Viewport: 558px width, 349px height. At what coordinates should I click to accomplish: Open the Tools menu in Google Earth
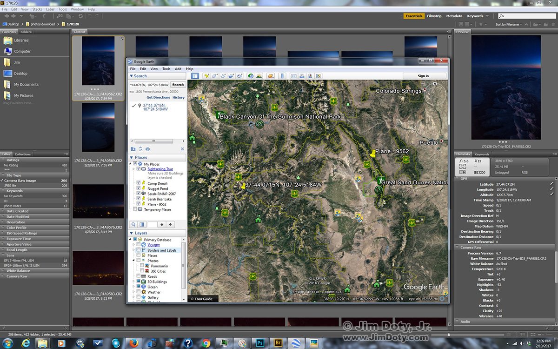pyautogui.click(x=166, y=69)
